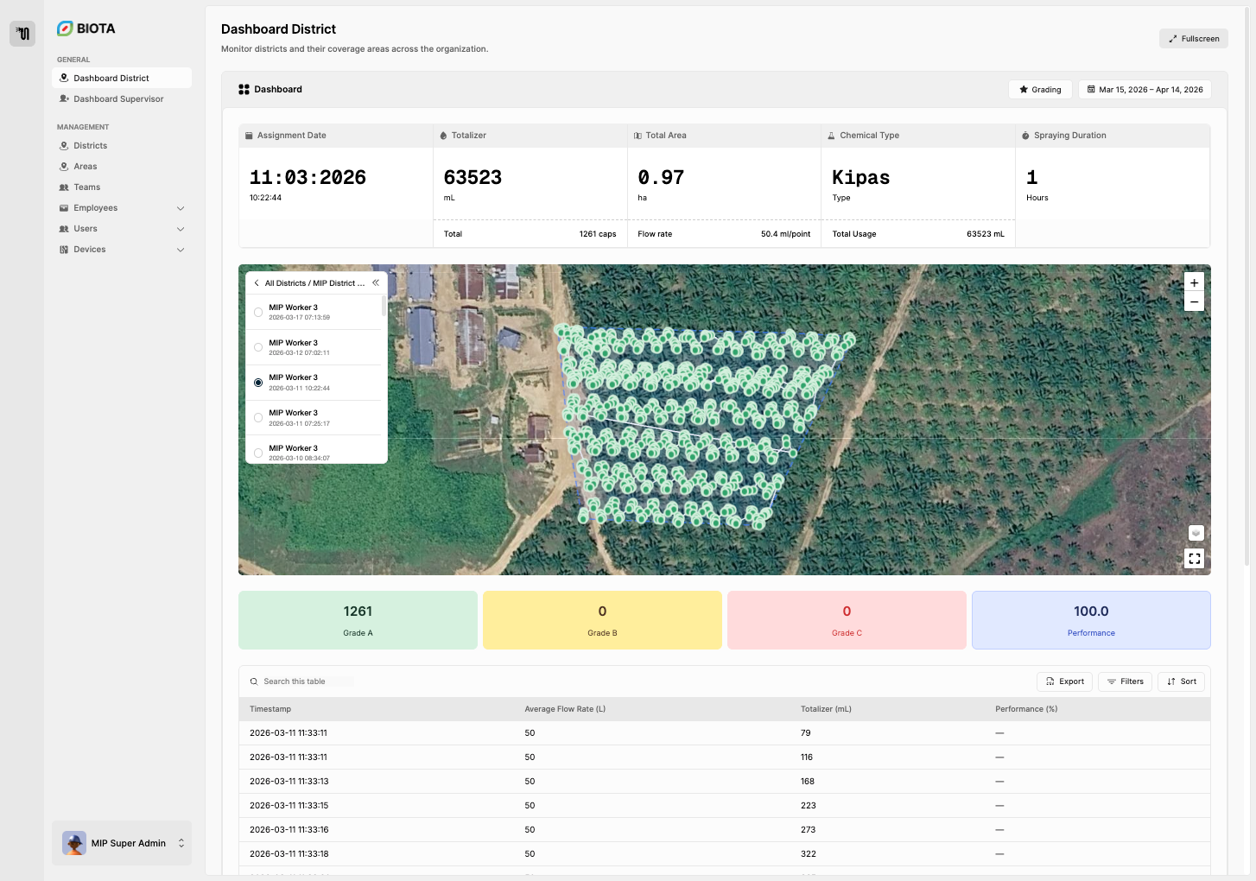Click the green Grade A card
This screenshot has height=881, width=1256.
point(358,620)
